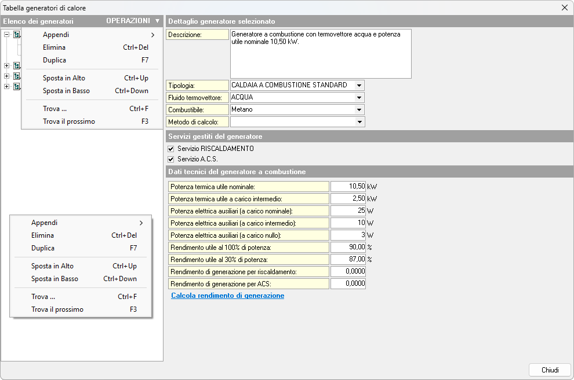Open the Tipologia dropdown list
This screenshot has width=574, height=380.
pos(359,86)
